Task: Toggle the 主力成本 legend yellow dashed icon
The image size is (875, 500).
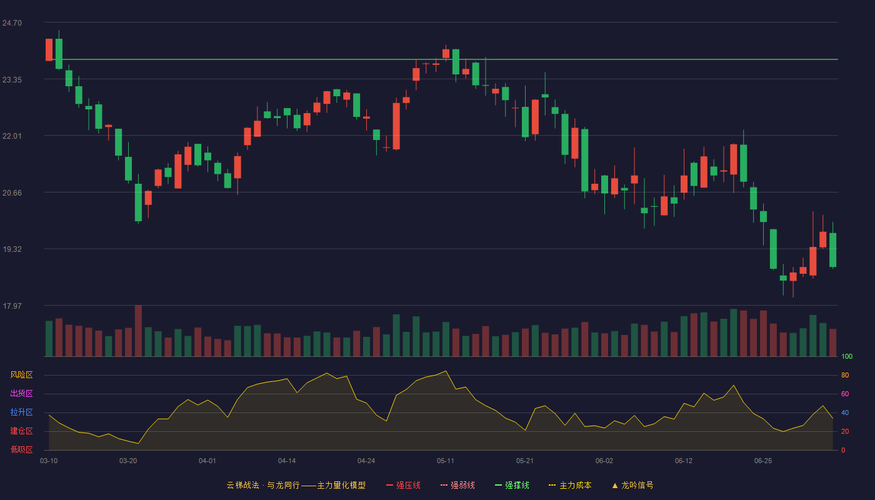Action: (x=552, y=485)
